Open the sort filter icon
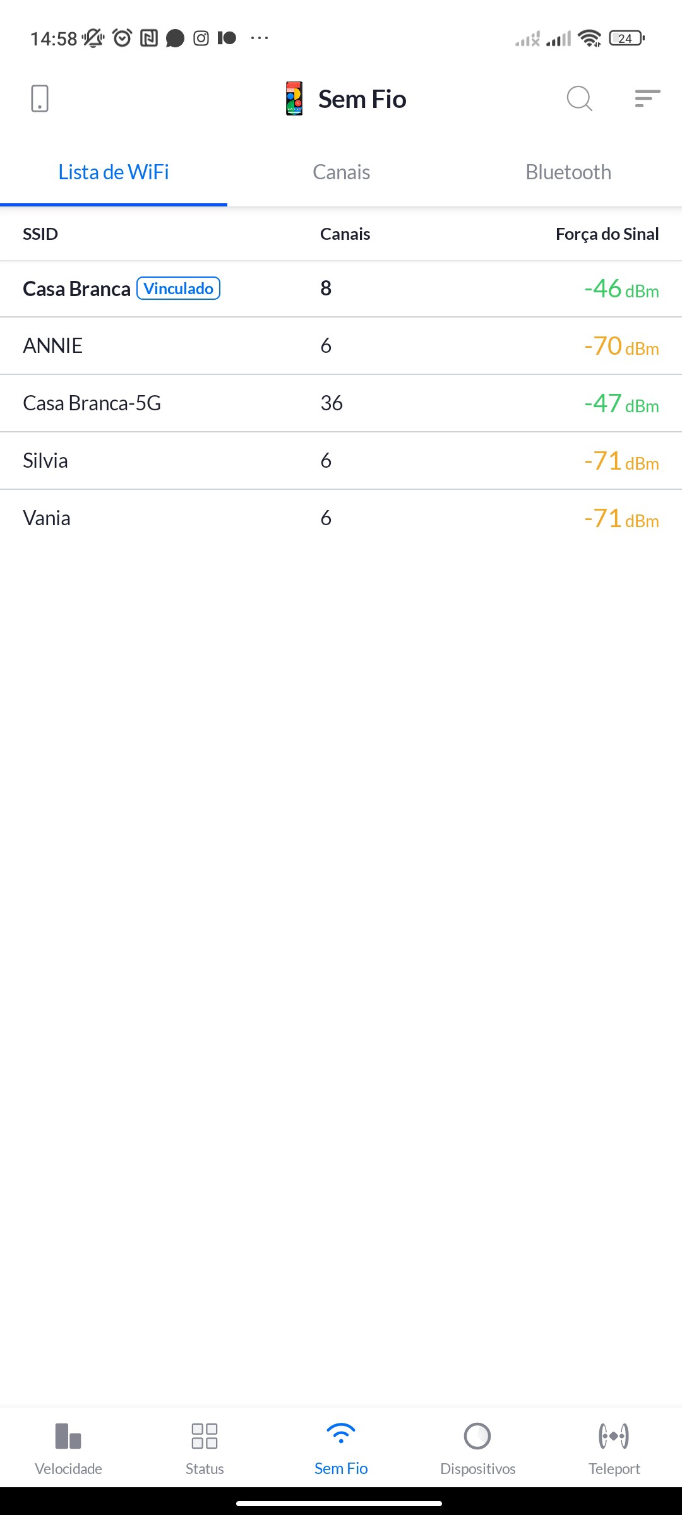The height and width of the screenshot is (1515, 682). 647,99
